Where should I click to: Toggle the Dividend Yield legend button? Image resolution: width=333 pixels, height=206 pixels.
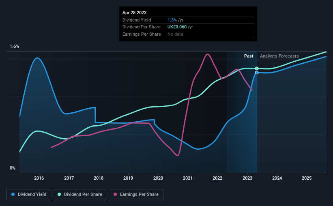tap(29, 195)
